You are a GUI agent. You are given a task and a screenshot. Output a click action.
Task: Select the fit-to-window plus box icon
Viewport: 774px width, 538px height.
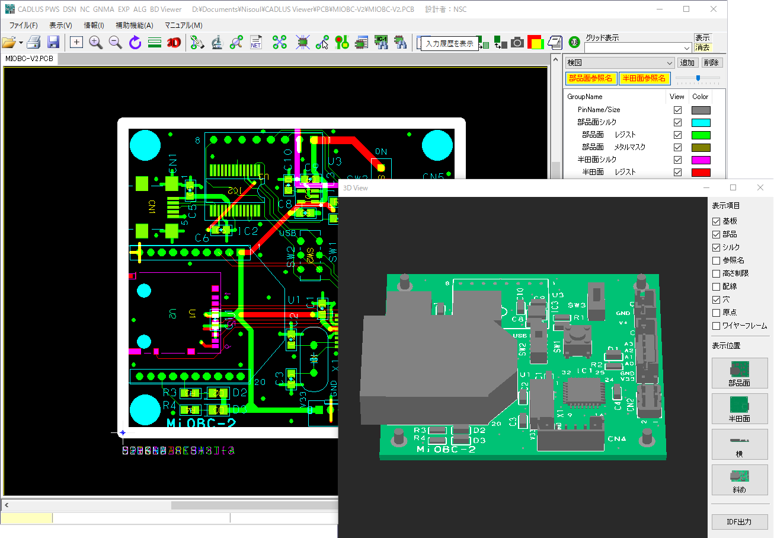(x=76, y=42)
